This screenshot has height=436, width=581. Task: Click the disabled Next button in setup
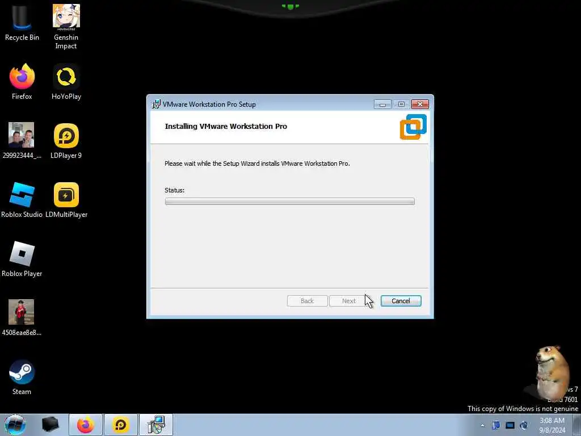[x=349, y=301]
